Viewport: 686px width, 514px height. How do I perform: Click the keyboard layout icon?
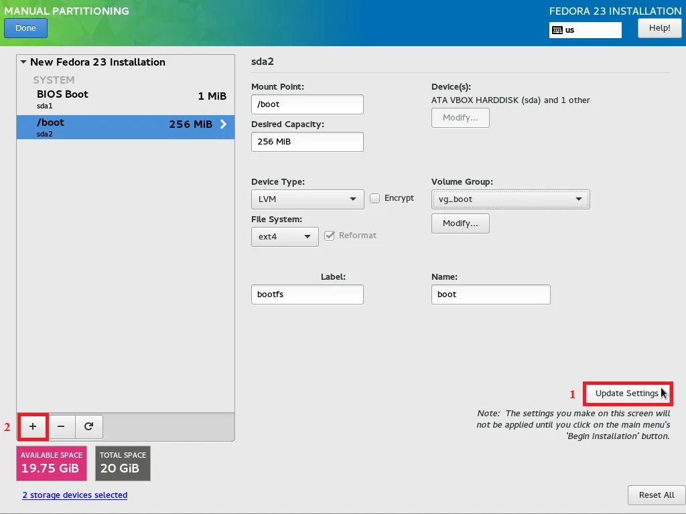[557, 30]
